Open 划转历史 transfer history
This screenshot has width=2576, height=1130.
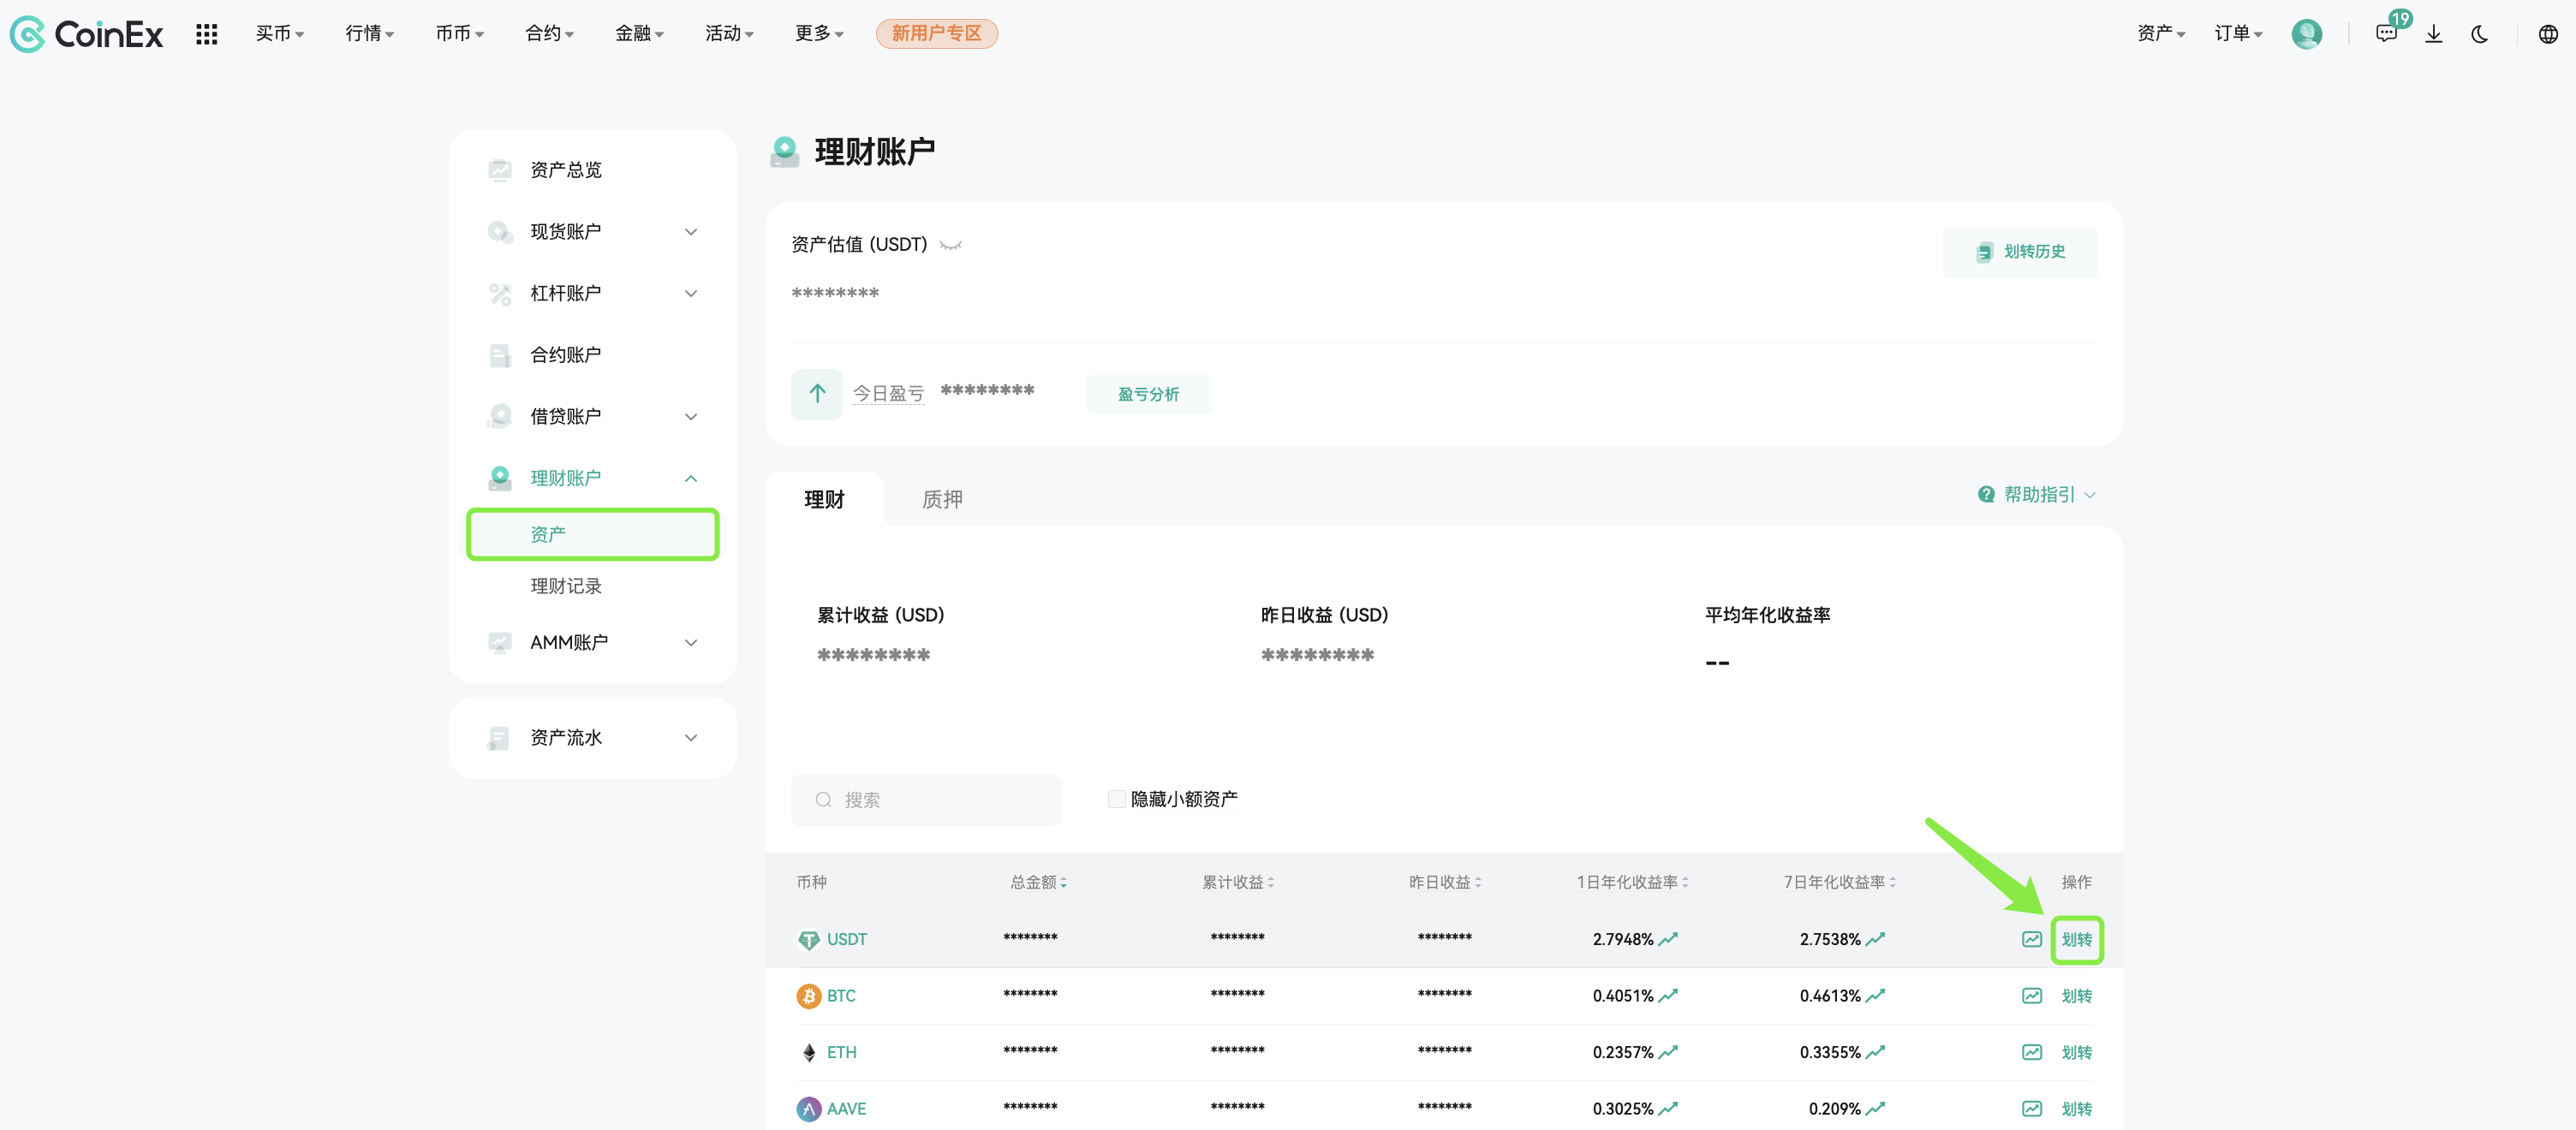click(2020, 252)
